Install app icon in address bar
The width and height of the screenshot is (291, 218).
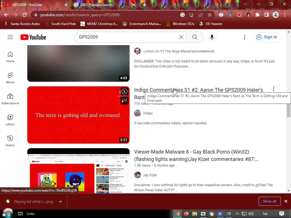pyautogui.click(x=192, y=15)
